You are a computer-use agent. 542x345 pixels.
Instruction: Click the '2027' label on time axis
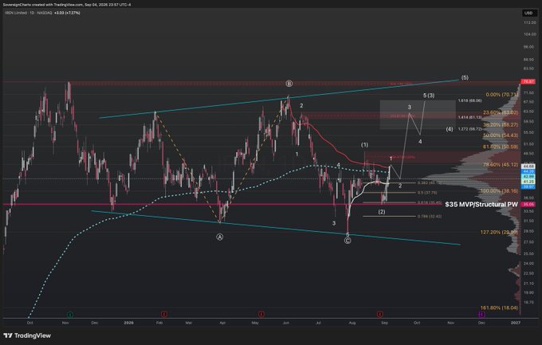pos(516,323)
